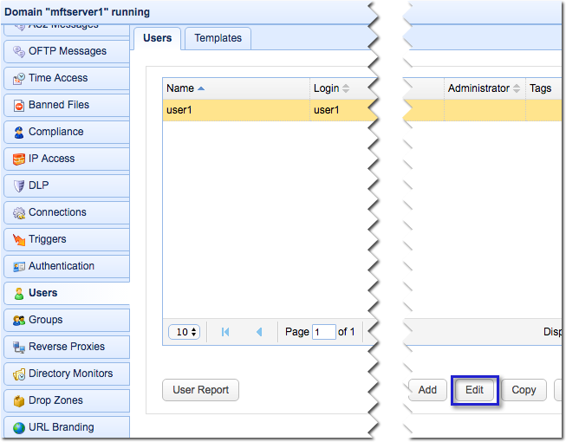Screen dimensions: 566x442
Task: Open the URL Branding section
Action: point(67,427)
